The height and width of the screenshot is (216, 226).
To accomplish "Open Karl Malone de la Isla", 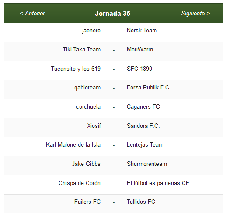I will (73, 145).
